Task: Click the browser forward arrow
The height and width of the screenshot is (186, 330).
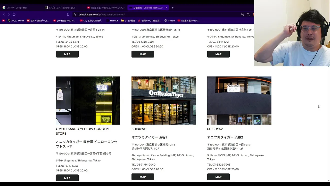Action: tap(9, 14)
